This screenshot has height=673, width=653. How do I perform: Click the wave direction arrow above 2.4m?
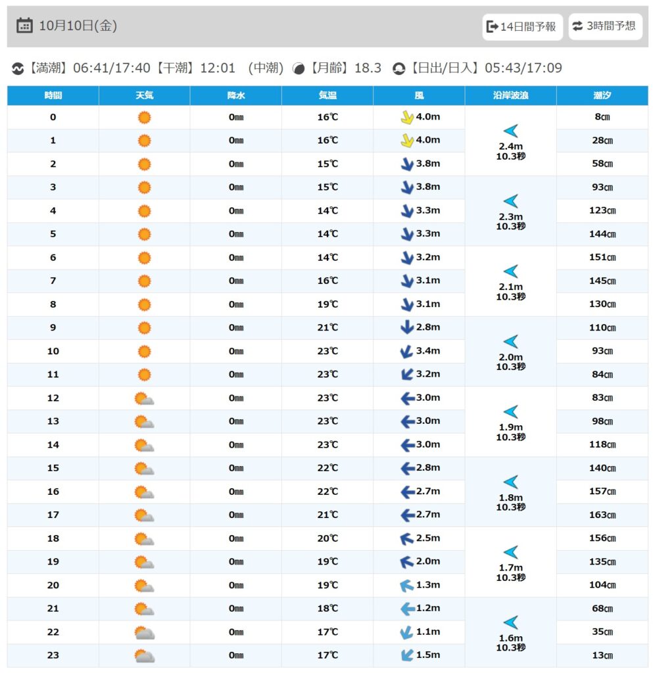(510, 131)
